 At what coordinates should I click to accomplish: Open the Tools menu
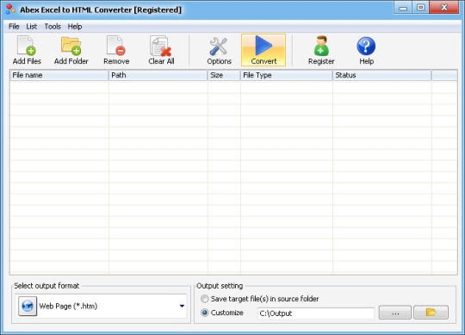click(x=53, y=27)
